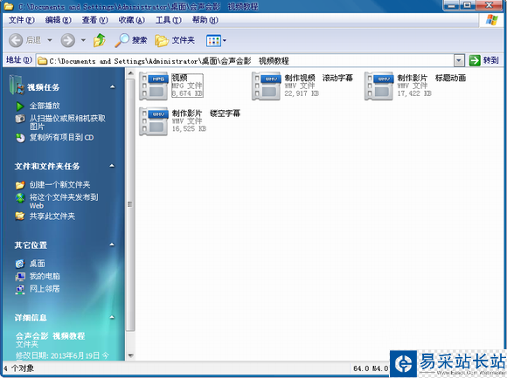Go up one folder level
Viewport: 507px width, 378px height.
pyautogui.click(x=100, y=40)
